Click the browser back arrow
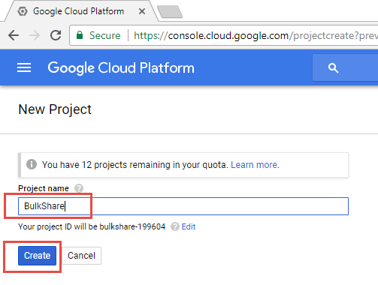The image size is (378, 285). 14,35
